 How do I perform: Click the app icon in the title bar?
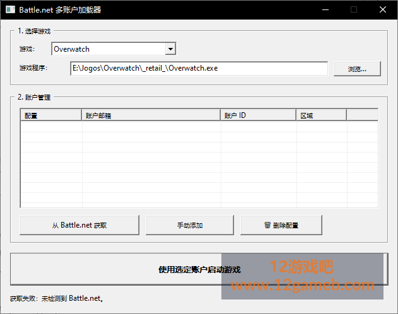click(x=10, y=9)
